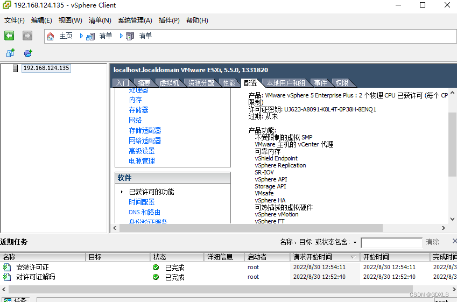
Task: Click the green Back navigation arrow
Action: (9, 36)
